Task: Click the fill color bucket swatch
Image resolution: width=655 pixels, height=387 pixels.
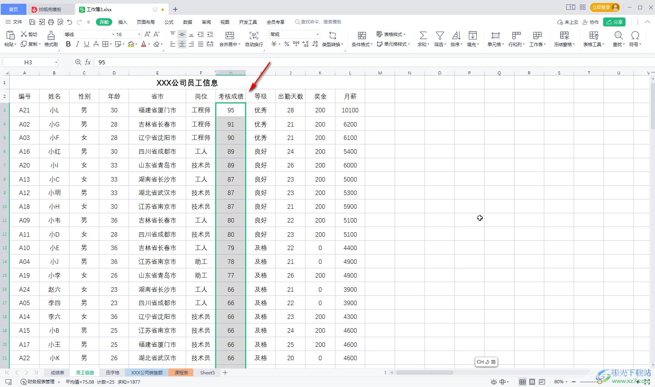Action: point(131,44)
